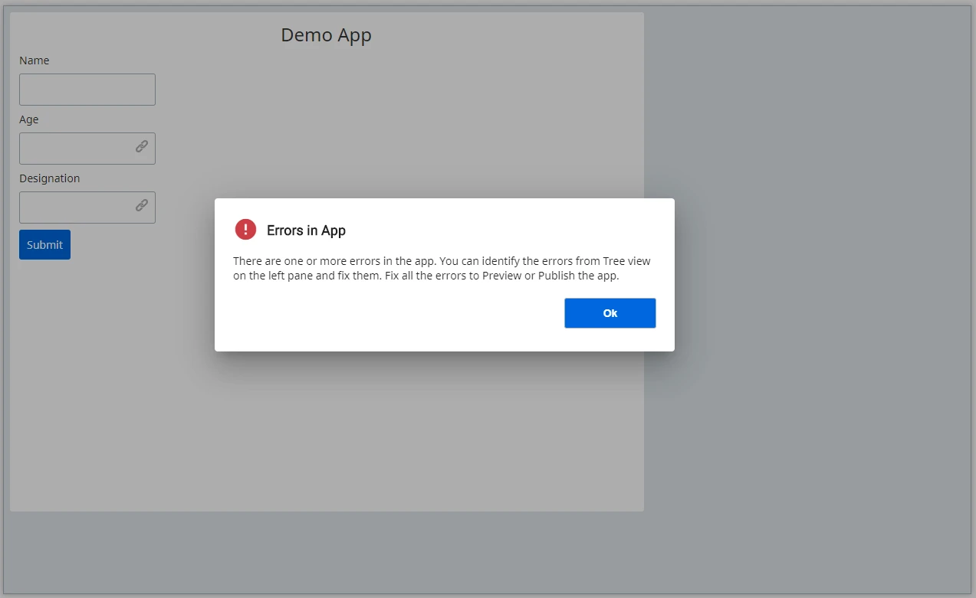Select the Designation field label
Screen dimensions: 976x598
(50, 178)
